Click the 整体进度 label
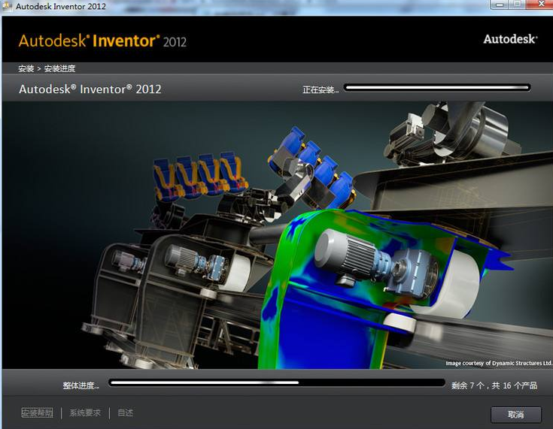Screen dimensions: 553x429 pyautogui.click(x=81, y=385)
